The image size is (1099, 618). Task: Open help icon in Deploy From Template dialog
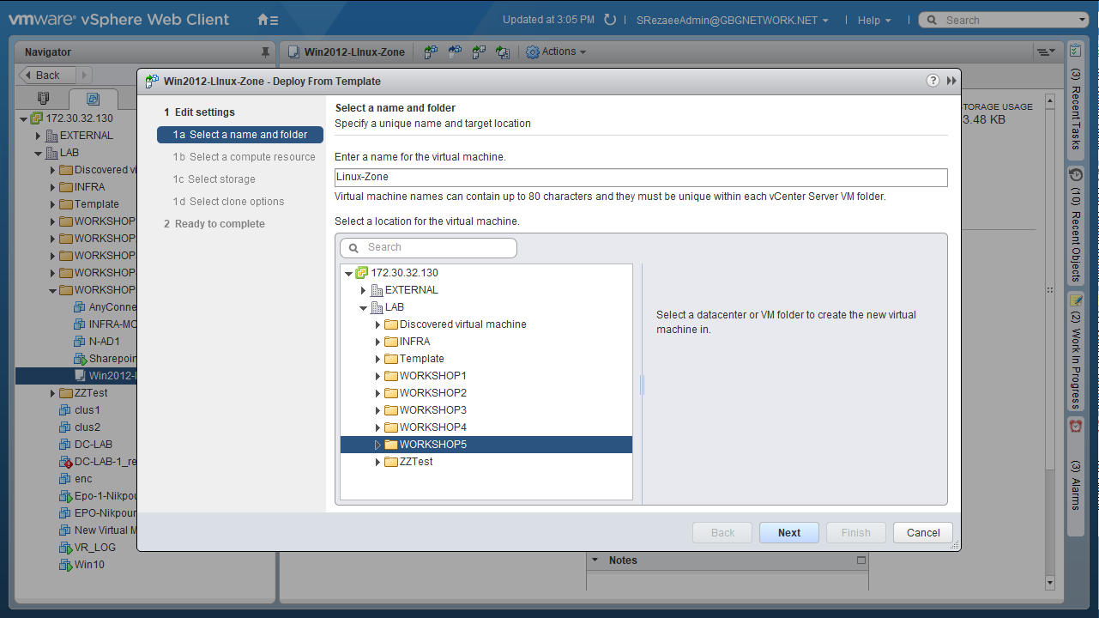933,81
